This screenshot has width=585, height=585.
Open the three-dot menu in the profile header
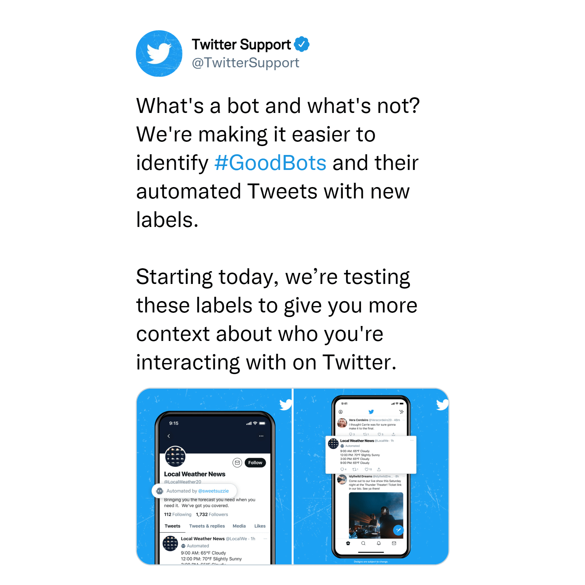261,436
